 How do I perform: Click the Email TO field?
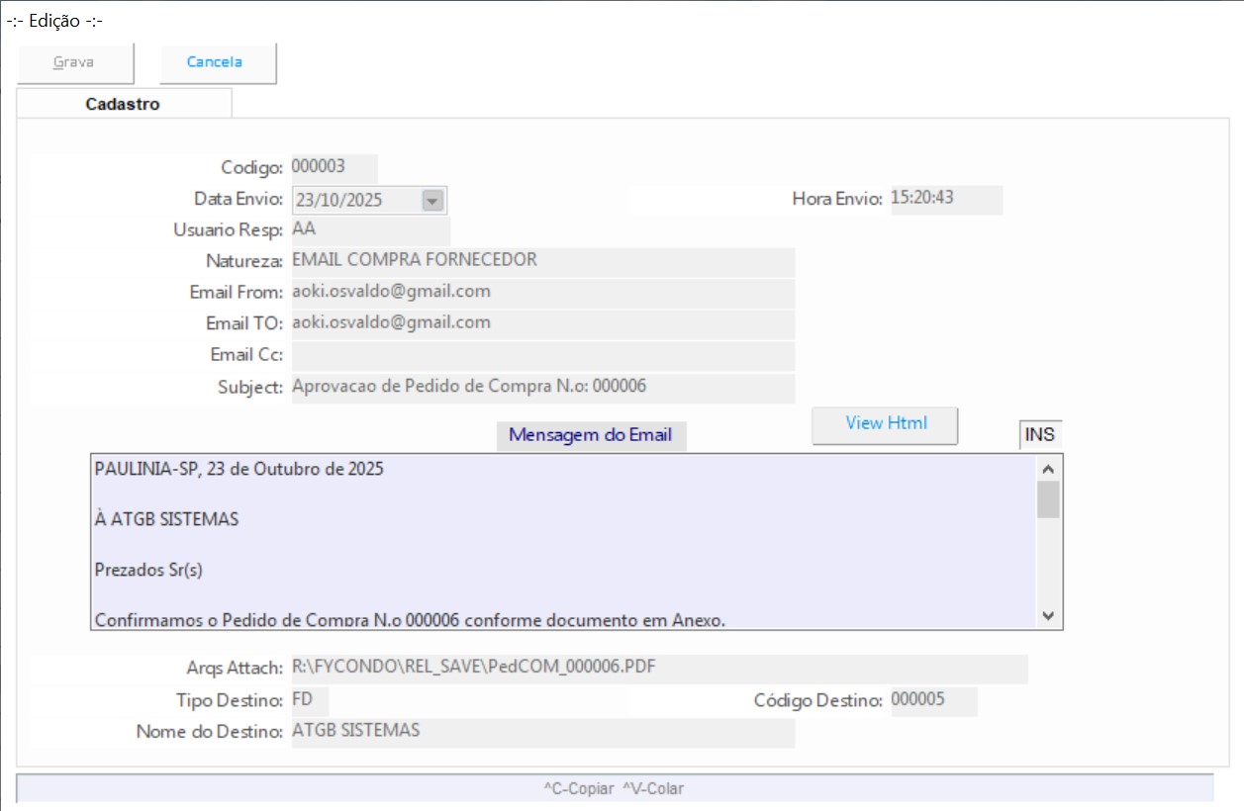pyautogui.click(x=542, y=323)
